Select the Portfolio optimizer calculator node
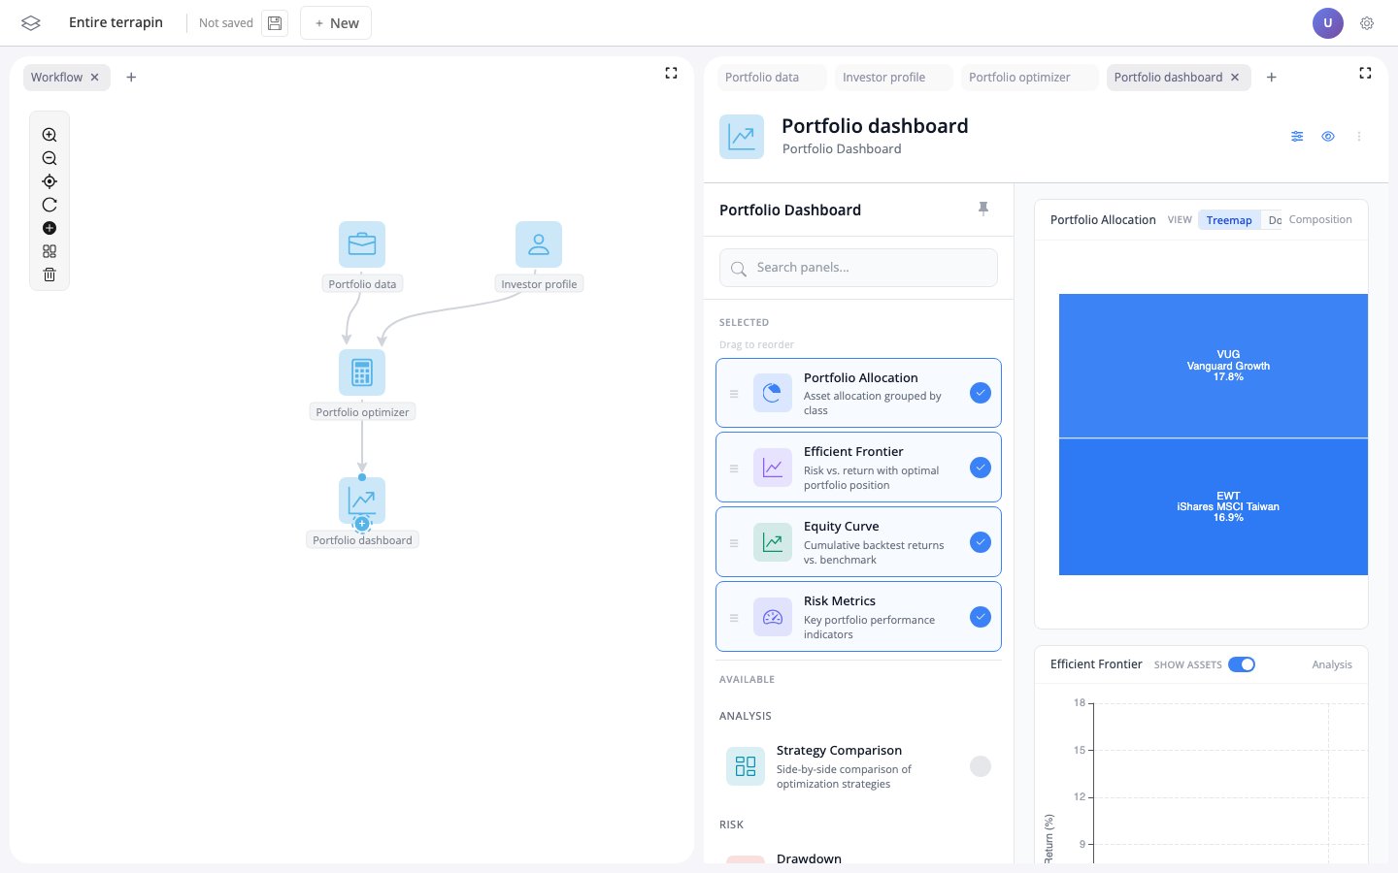This screenshot has width=1398, height=873. pos(362,372)
